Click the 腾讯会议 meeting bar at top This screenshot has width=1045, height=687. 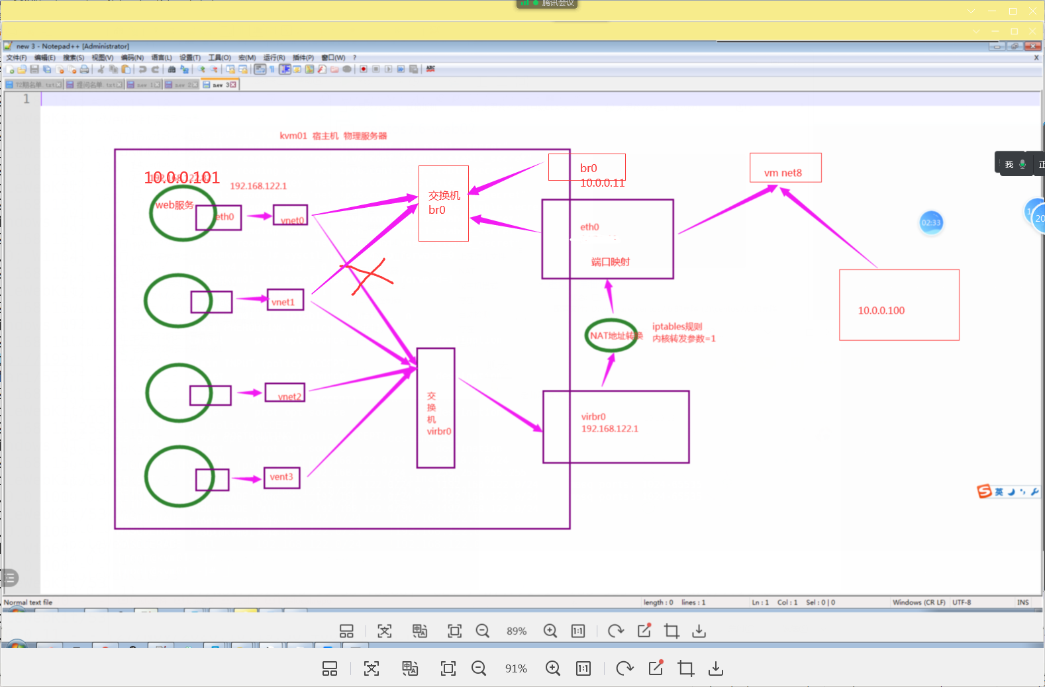(x=547, y=4)
